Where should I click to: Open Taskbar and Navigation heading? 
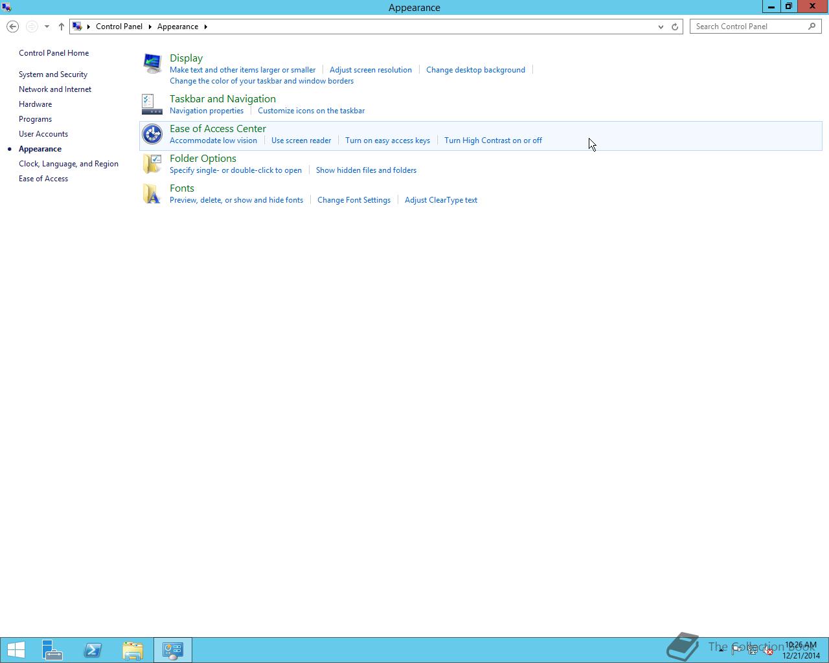pyautogui.click(x=223, y=99)
